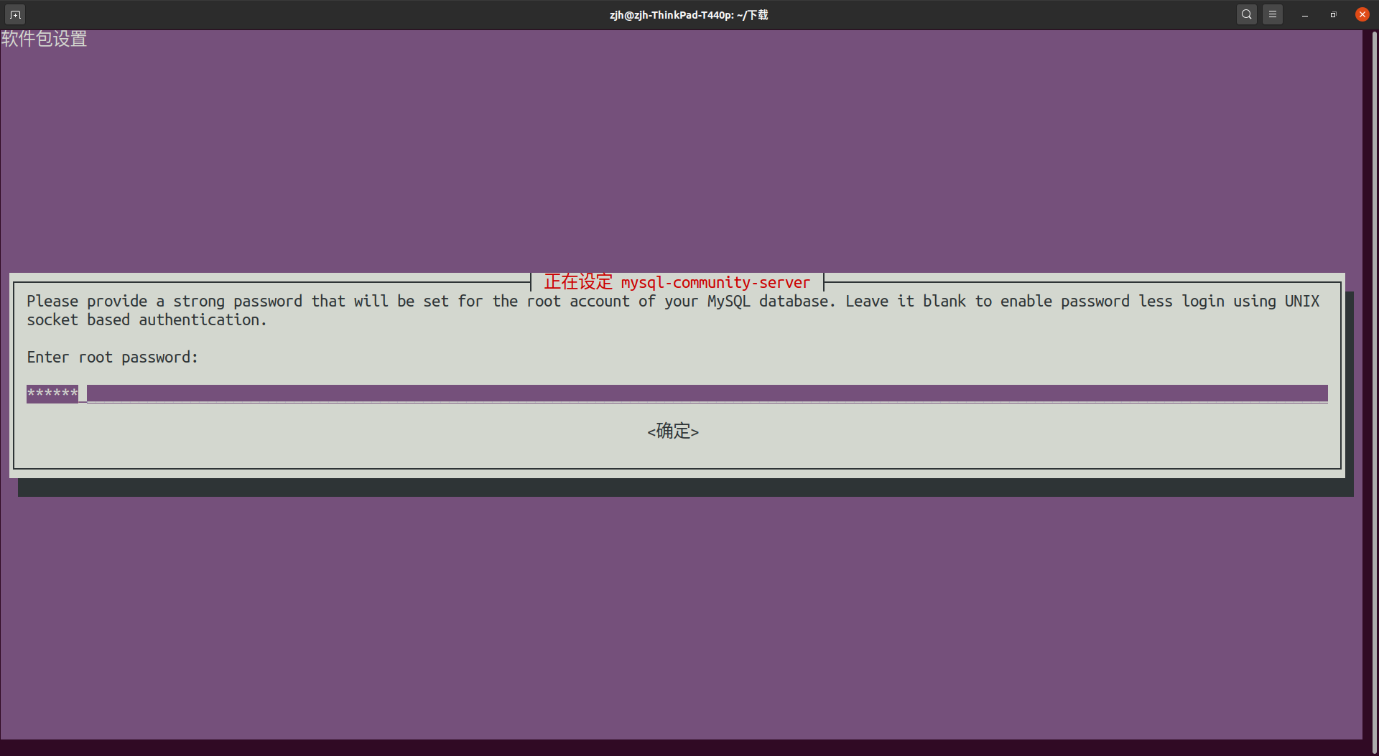Viewport: 1379px width, 756px height.
Task: Click the terminal window title 'zjh@zjh-ThinkPad-T440p'
Action: 689,14
